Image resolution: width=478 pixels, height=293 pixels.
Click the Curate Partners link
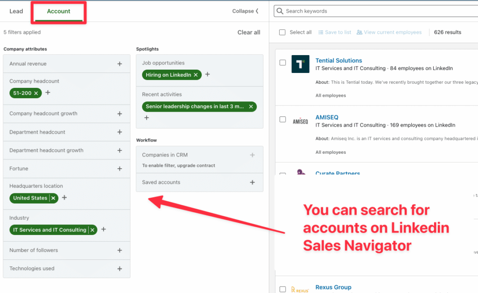pyautogui.click(x=338, y=173)
